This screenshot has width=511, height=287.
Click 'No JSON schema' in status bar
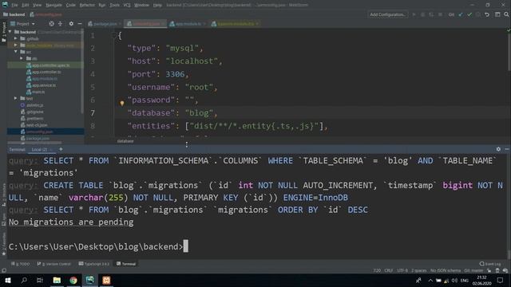coord(446,270)
